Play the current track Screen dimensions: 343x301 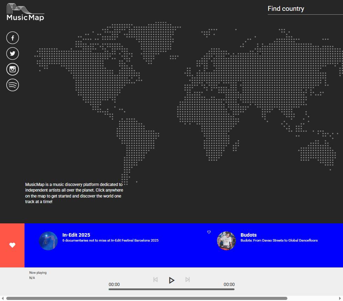click(171, 280)
